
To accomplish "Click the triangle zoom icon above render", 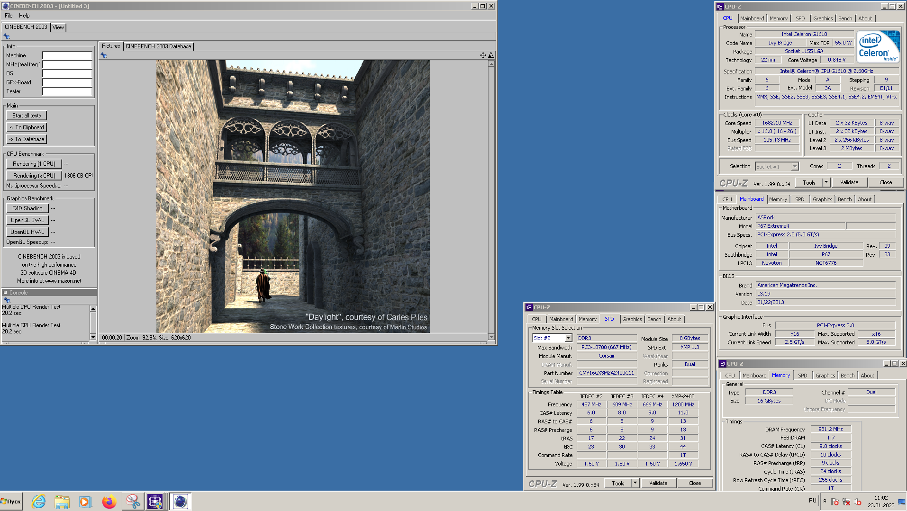I will (491, 55).
